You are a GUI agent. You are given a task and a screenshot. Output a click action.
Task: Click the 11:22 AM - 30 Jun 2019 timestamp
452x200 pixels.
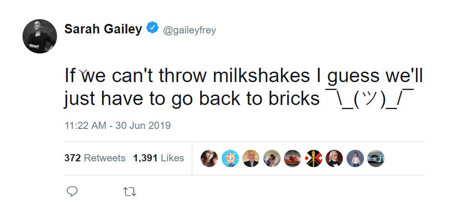(x=117, y=126)
